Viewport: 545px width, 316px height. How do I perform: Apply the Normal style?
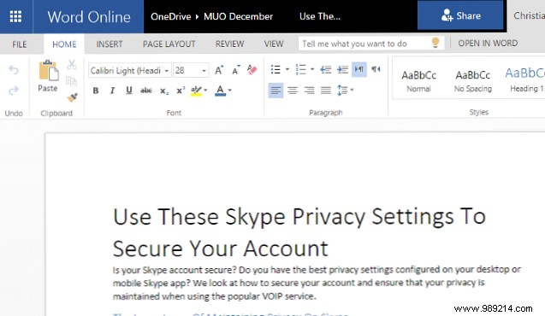(x=418, y=81)
